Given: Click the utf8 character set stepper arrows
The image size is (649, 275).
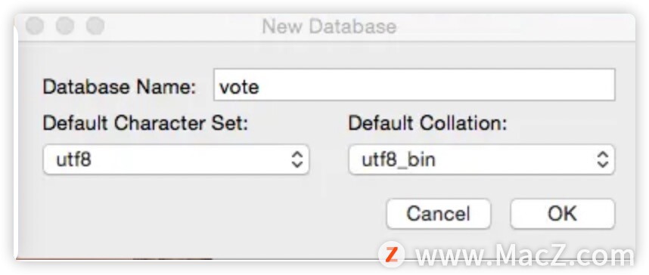Looking at the screenshot, I should [297, 159].
